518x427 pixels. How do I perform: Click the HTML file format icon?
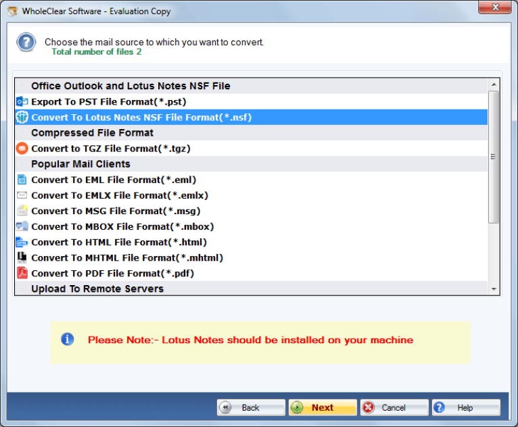[22, 242]
